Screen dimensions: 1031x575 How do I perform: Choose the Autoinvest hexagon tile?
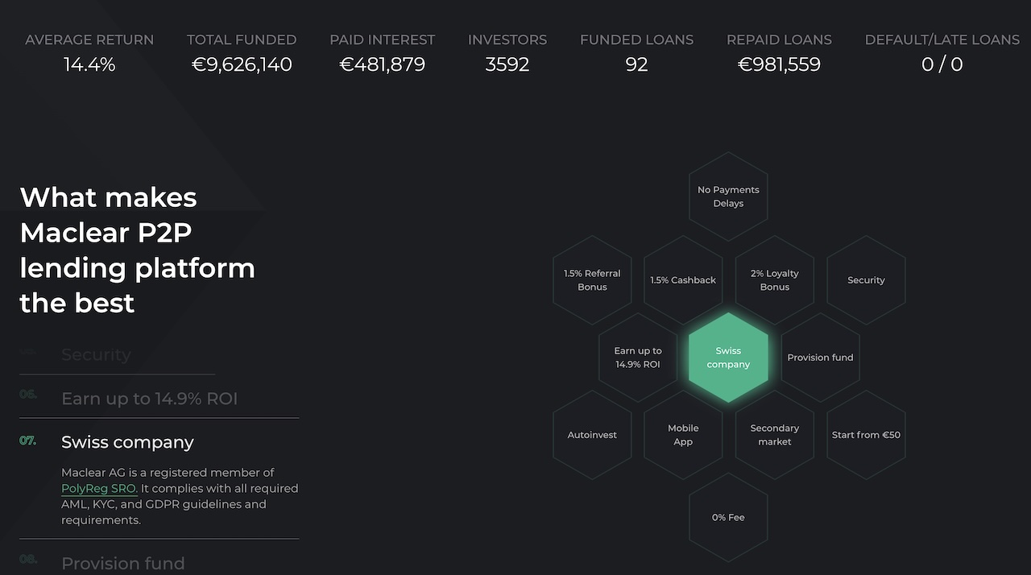[x=592, y=435]
